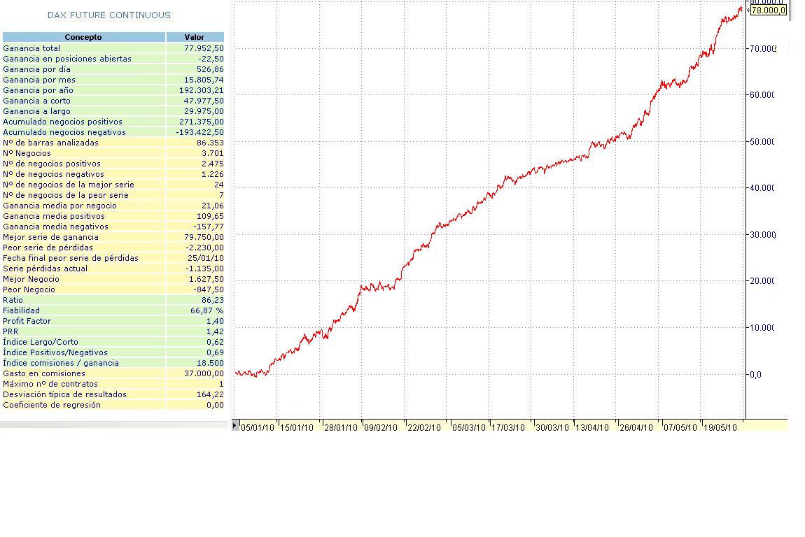Viewport: 805px width, 537px height.
Task: Click the date value 25/01/10
Action: point(205,258)
